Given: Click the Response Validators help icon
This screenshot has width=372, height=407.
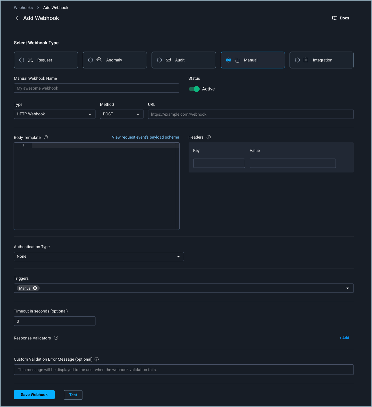Looking at the screenshot, I should click(x=56, y=338).
